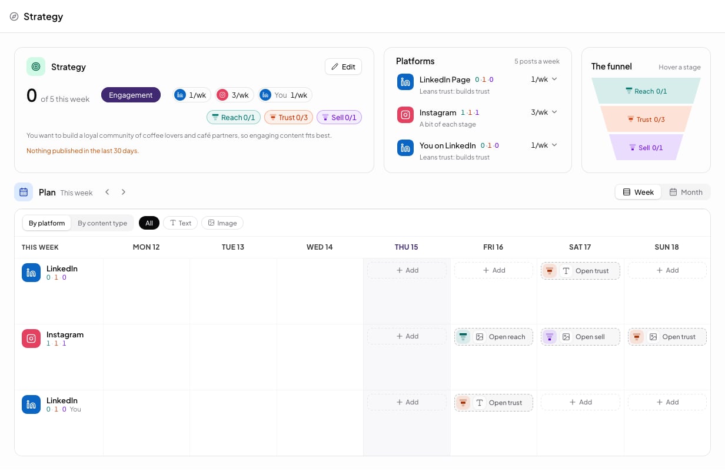Click You 1/wk chip in Strategy card

point(285,95)
